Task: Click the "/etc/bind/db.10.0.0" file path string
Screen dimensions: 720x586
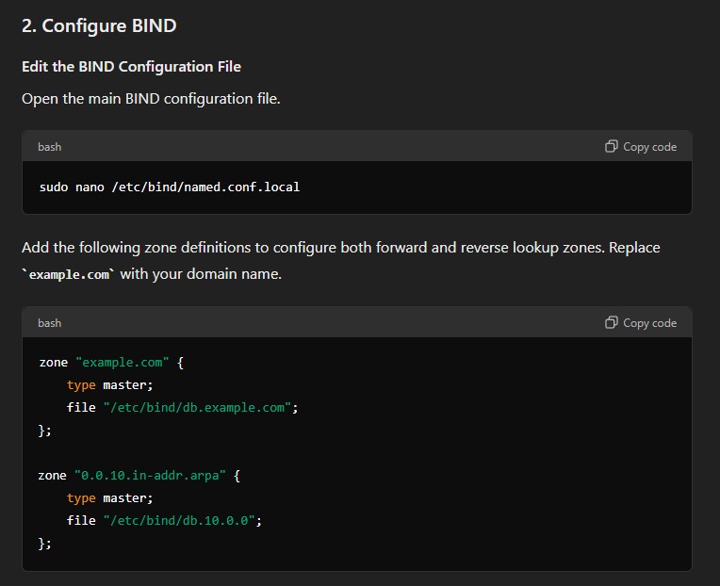Action: (179, 520)
